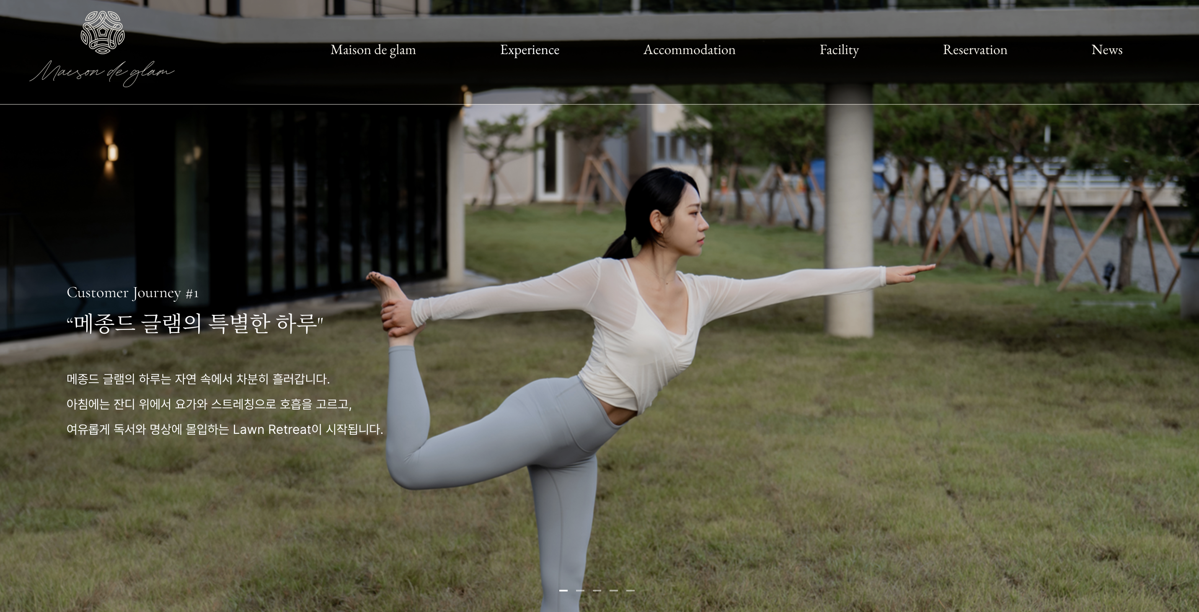Click the description line about yoga on lawn

click(x=209, y=404)
